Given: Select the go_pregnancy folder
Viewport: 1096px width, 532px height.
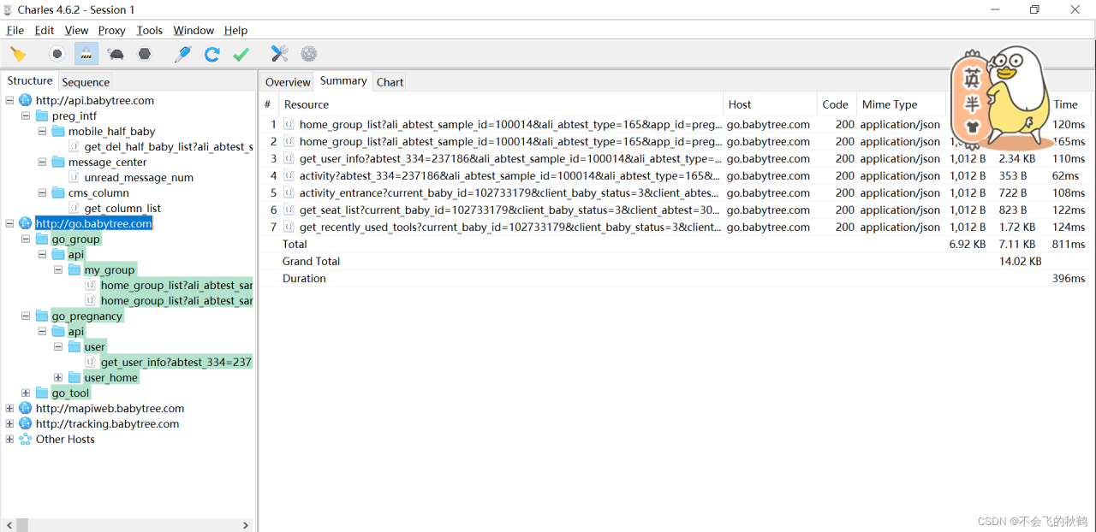Looking at the screenshot, I should [87, 316].
